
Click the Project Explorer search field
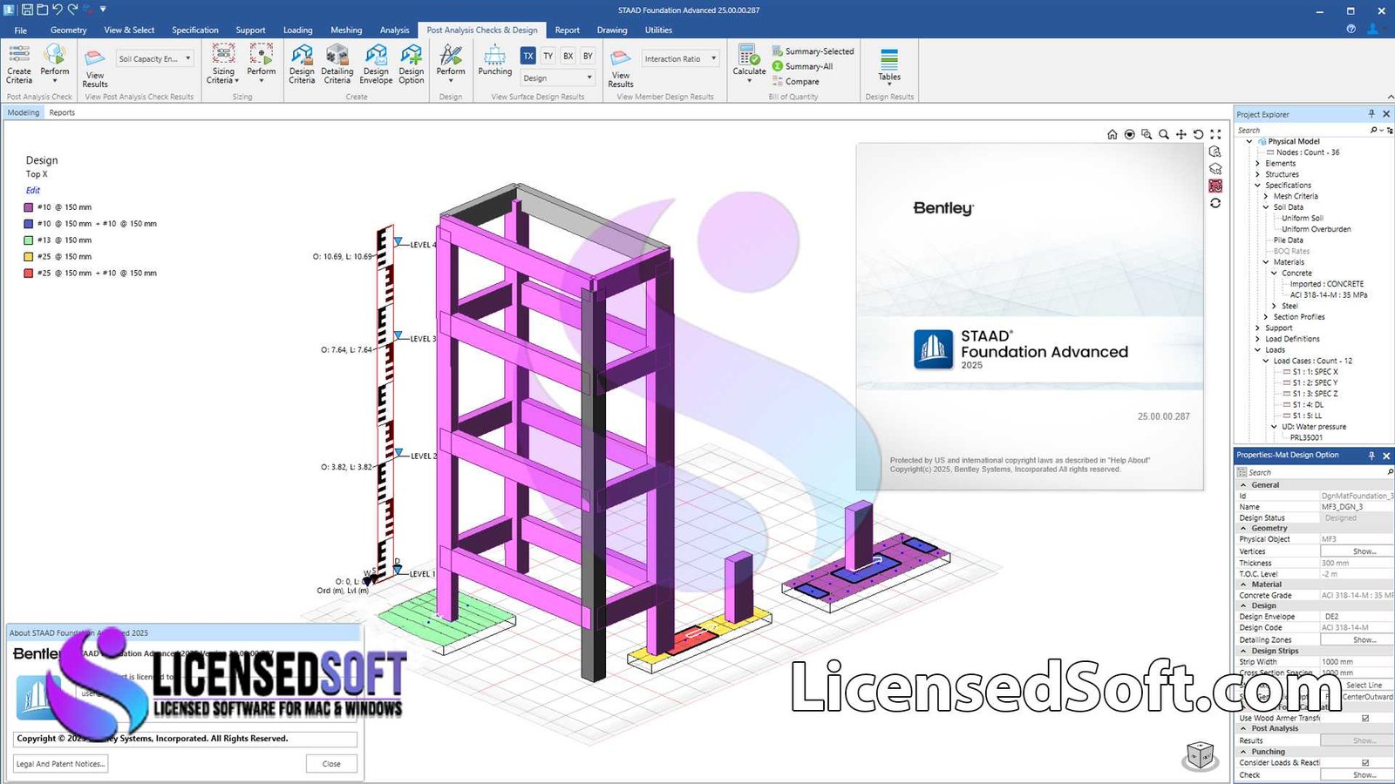(1303, 130)
